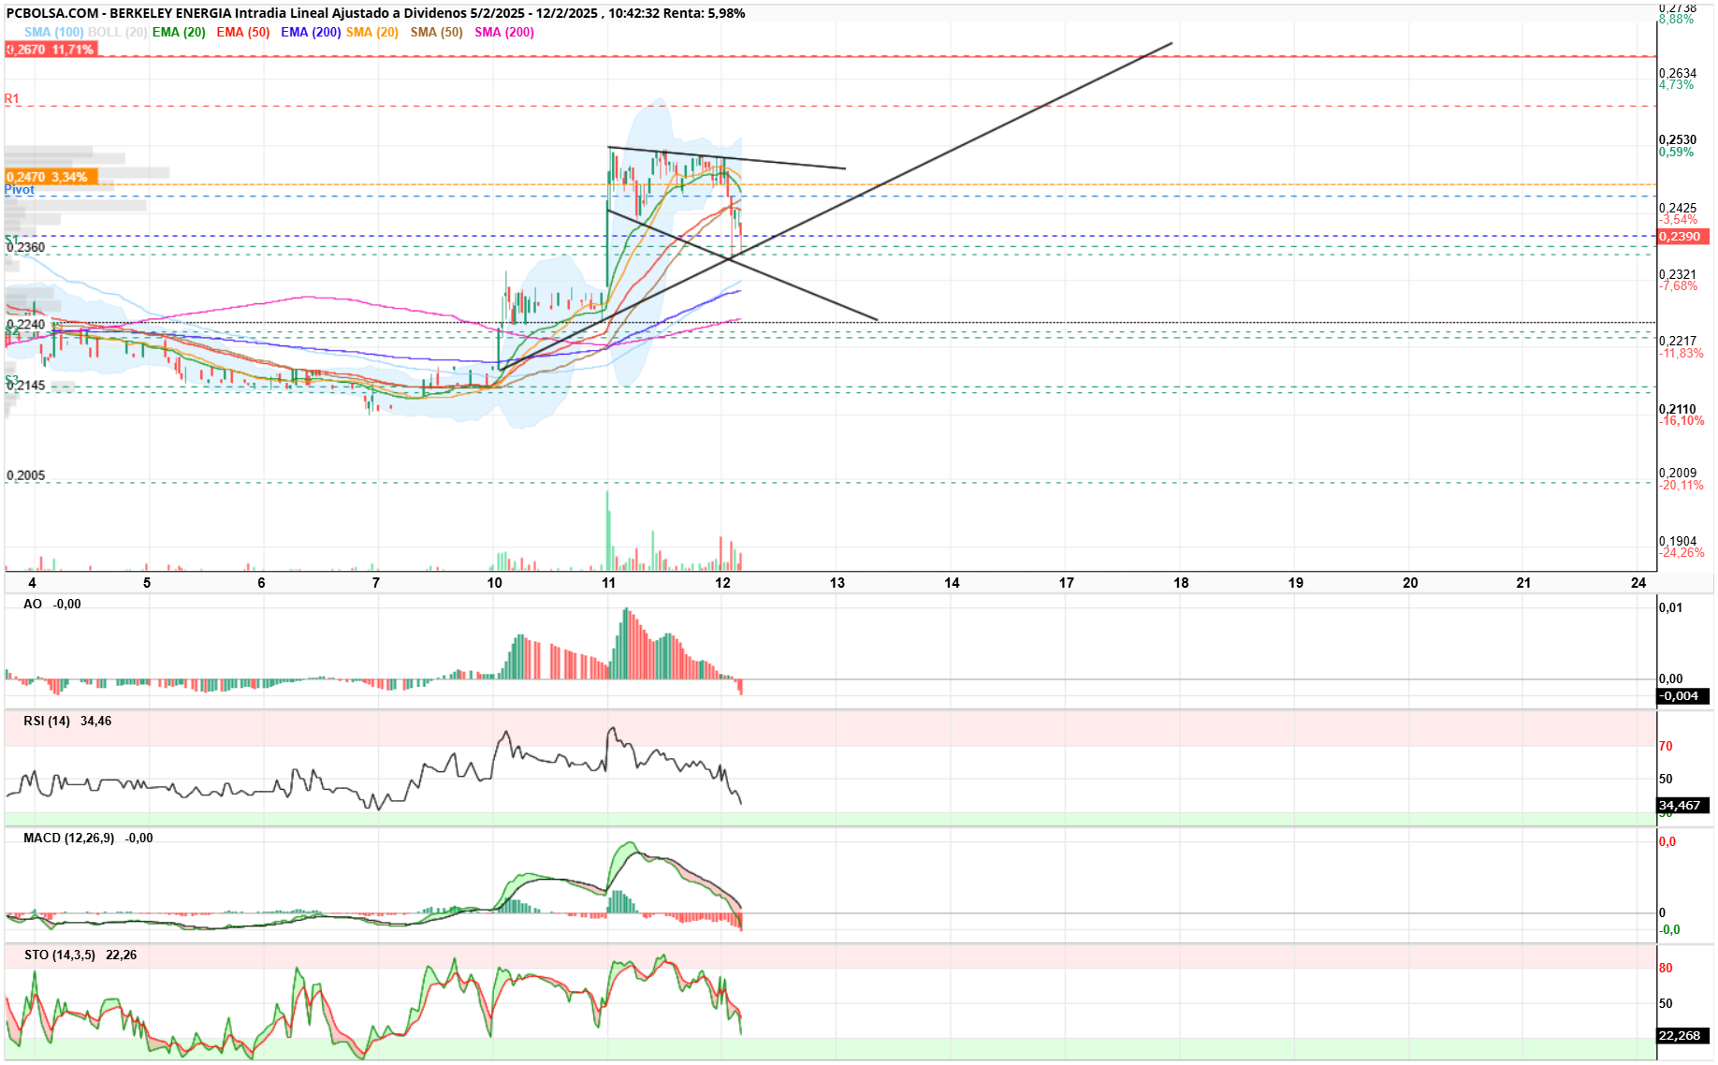Select the Pivot level label

(x=19, y=190)
